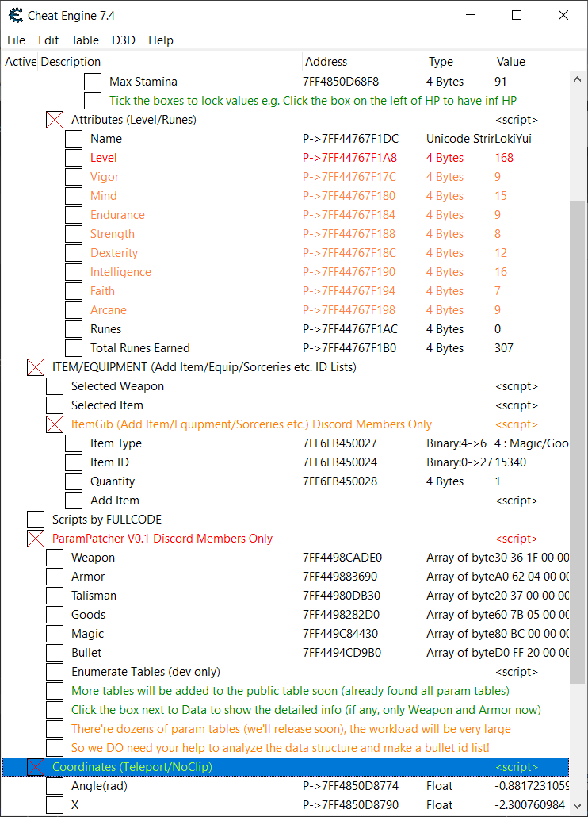This screenshot has height=817, width=588.
Task: Tick the Total Runes Earned checkbox
Action: pyautogui.click(x=74, y=348)
